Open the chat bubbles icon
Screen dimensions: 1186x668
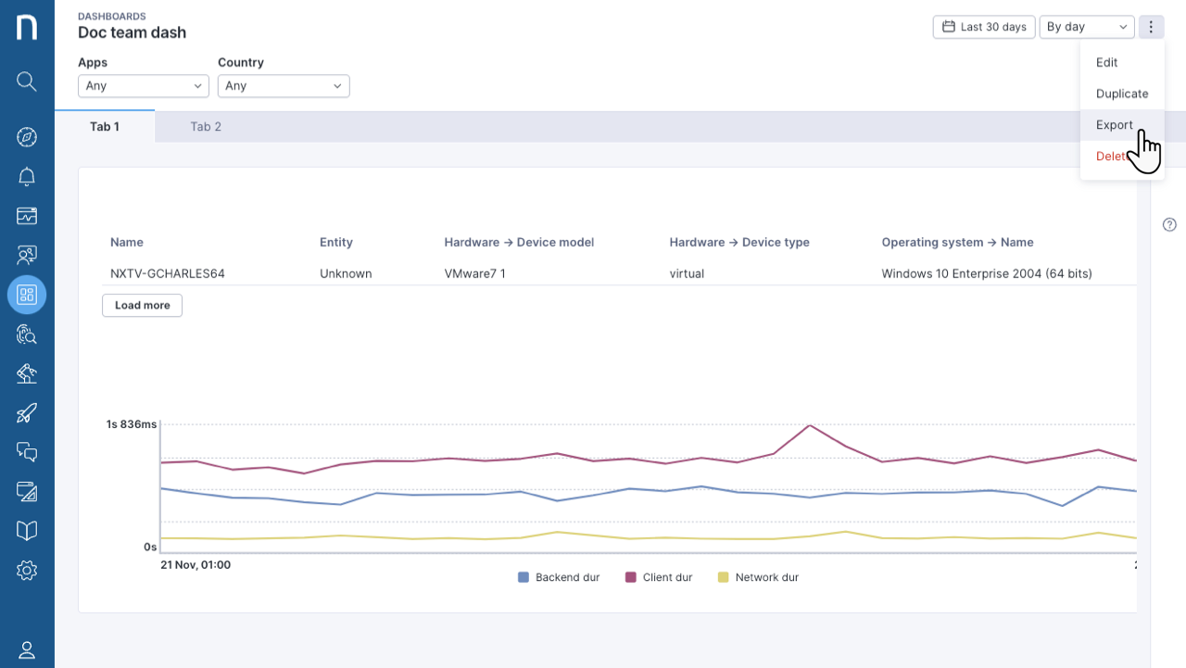pos(27,452)
